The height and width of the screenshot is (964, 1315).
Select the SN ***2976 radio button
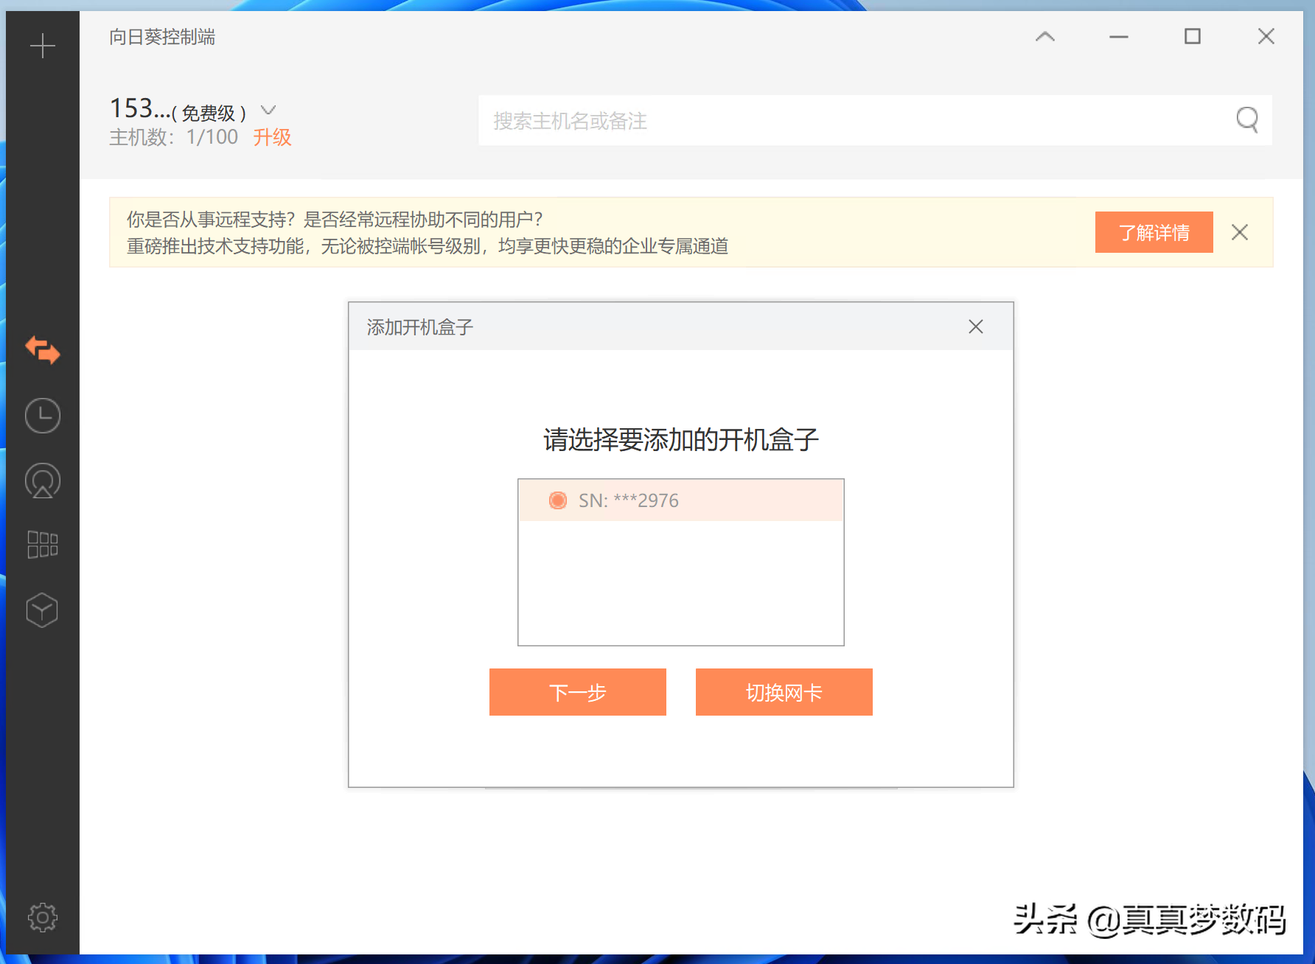coord(558,500)
